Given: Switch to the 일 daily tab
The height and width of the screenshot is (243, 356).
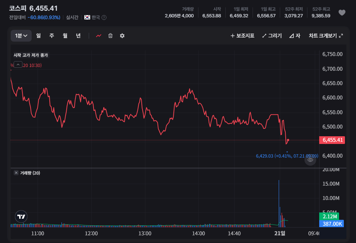Looking at the screenshot, I should tap(38, 36).
